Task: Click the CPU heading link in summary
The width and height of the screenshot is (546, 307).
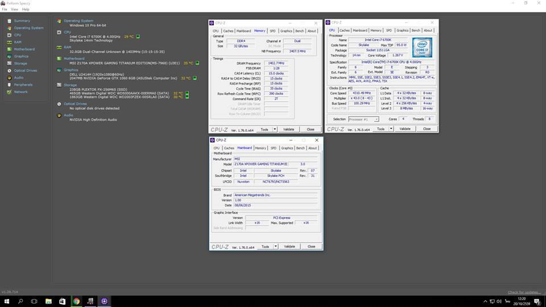Action: (67, 32)
